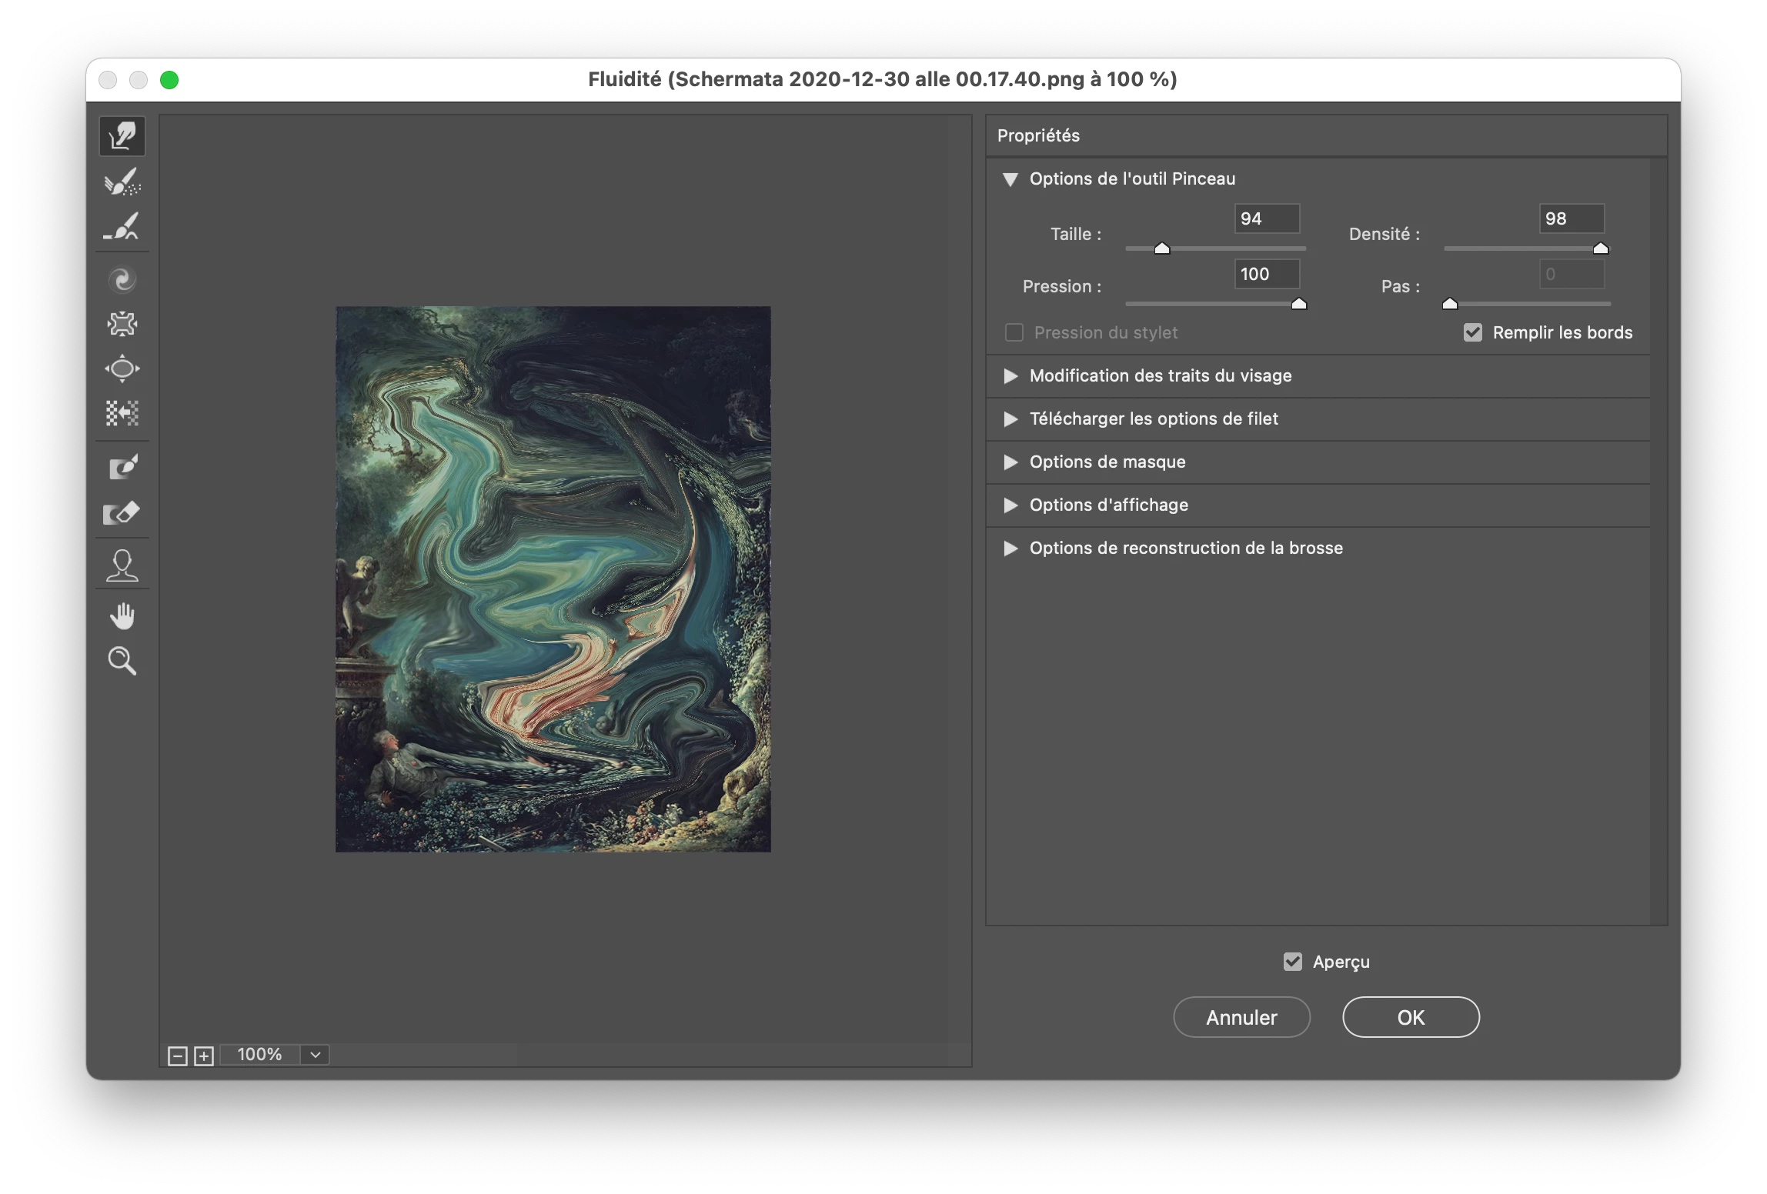Screen dimensions: 1767x1194
Task: Select the Zoom magnifier tool
Action: [x=122, y=661]
